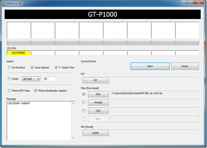Click the Dump ID input box
The image size is (207, 148).
click(x=52, y=79)
